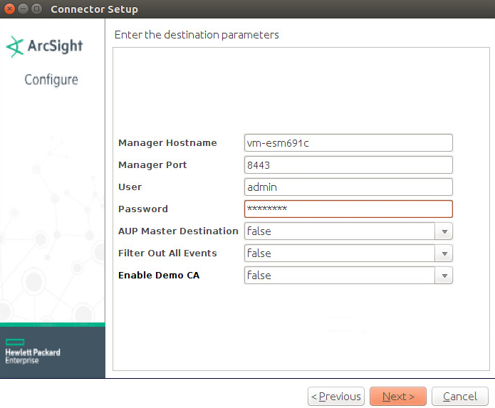The height and width of the screenshot is (408, 495).
Task: Click the Enable Demo CA label
Action: pyautogui.click(x=158, y=276)
